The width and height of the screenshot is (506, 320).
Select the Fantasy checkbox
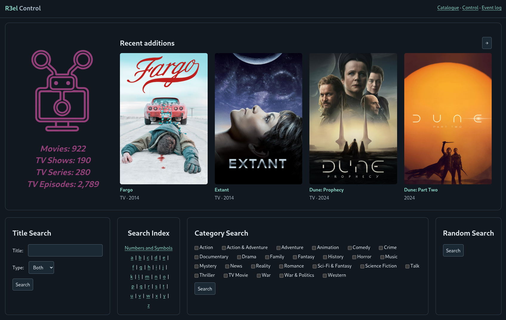pyautogui.click(x=295, y=257)
